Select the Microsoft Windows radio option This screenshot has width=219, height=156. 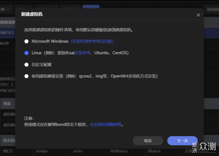coord(26,41)
